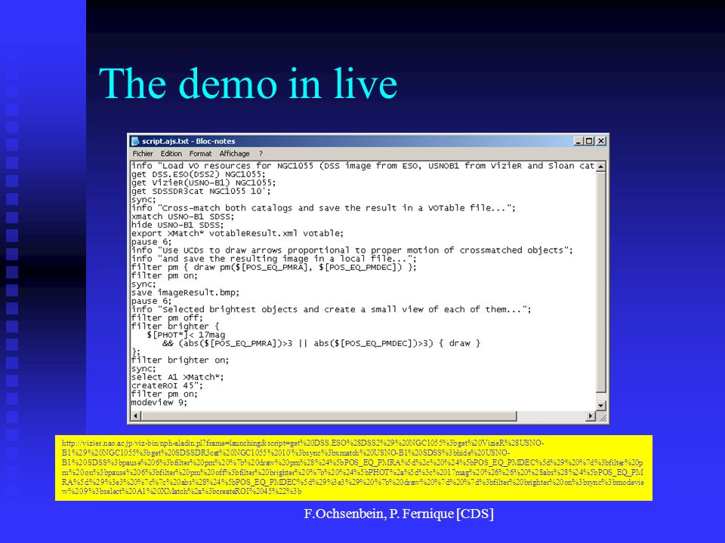Click the info line "Selected brightest objects"
Viewport: 725px width, 543px height.
[331, 310]
